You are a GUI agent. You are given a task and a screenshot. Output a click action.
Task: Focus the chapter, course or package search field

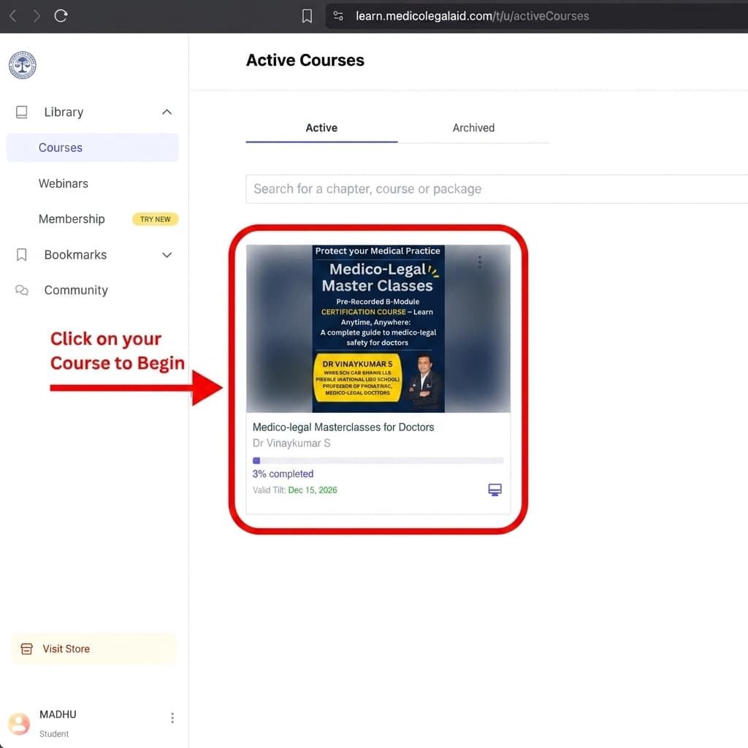click(x=497, y=189)
